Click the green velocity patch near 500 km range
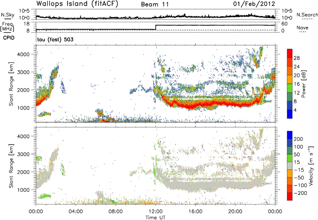Viewport: 318px width, 220px height. coord(44,196)
